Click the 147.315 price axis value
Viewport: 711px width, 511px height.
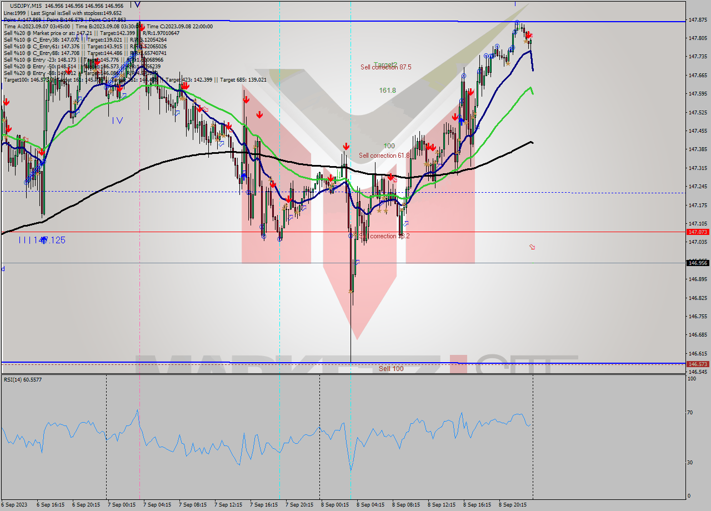coord(698,168)
